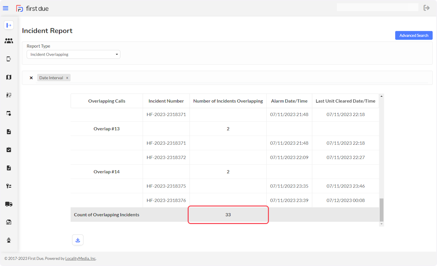Click the Advanced Search button
437x266 pixels.
click(x=414, y=35)
